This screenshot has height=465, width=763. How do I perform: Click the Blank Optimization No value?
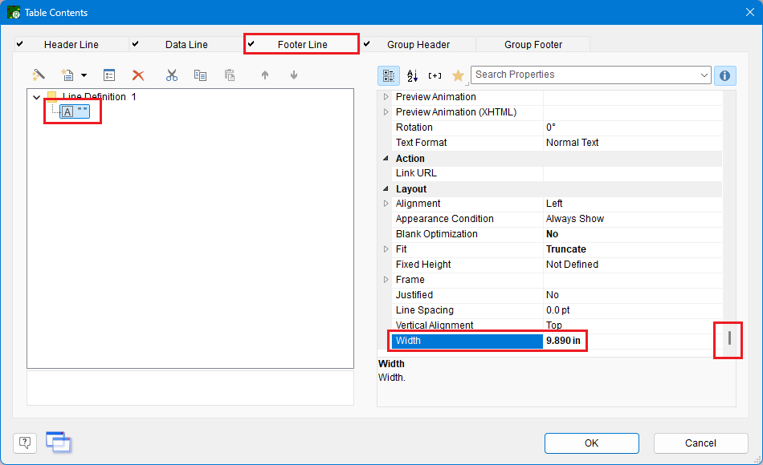coord(552,234)
